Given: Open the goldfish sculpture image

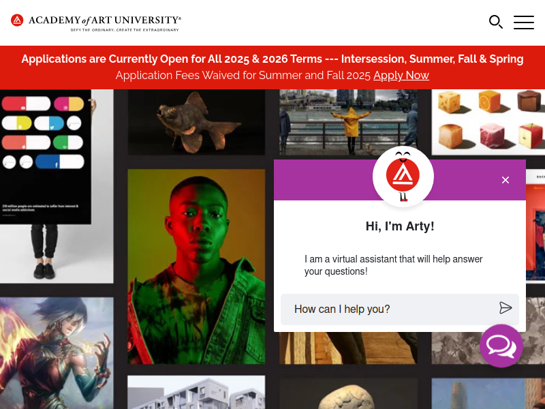Looking at the screenshot, I should [196, 122].
